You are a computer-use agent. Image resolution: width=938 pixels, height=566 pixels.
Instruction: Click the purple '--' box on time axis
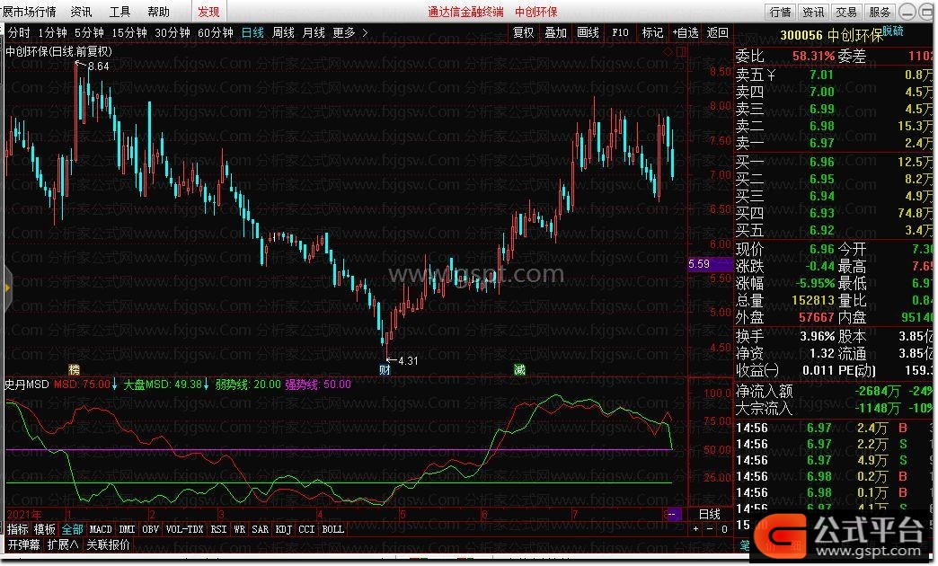coord(672,514)
